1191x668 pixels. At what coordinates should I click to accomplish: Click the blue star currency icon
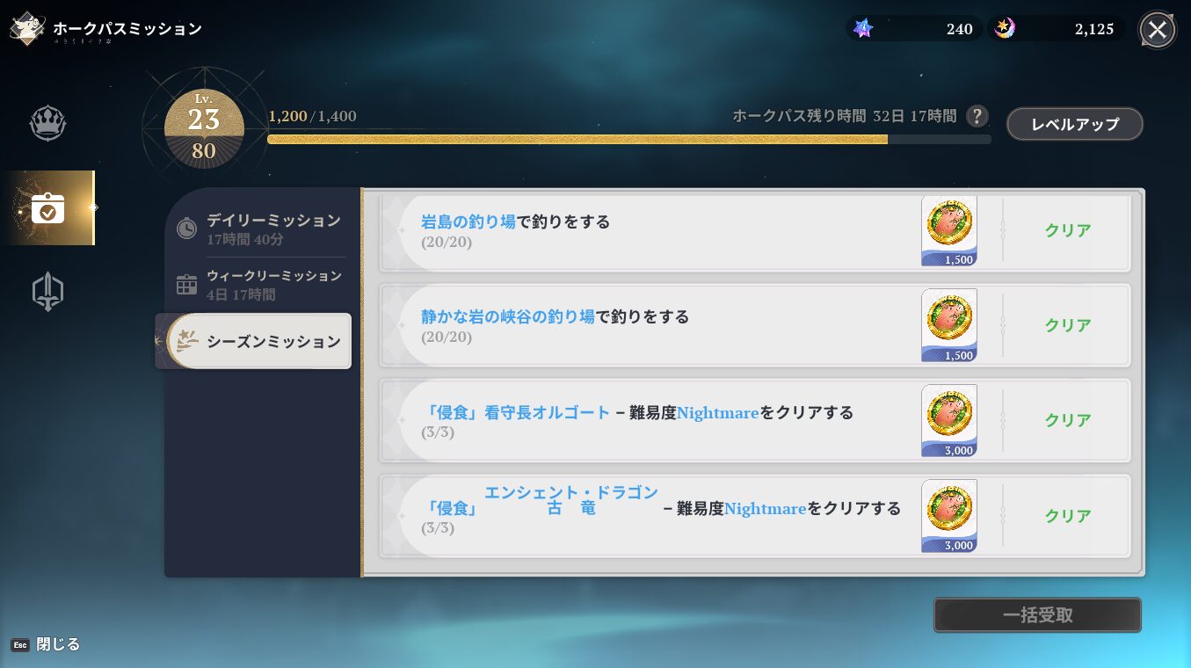(x=863, y=29)
